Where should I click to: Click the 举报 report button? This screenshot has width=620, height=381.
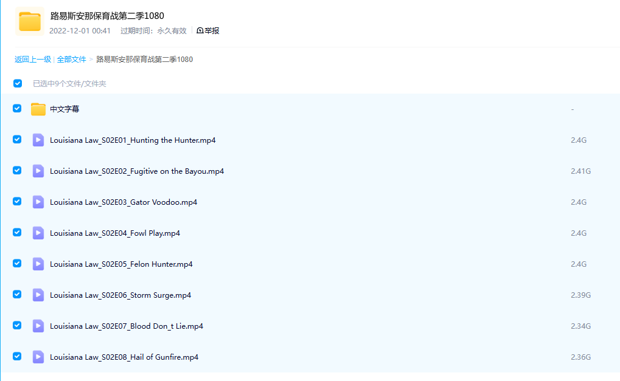[208, 31]
